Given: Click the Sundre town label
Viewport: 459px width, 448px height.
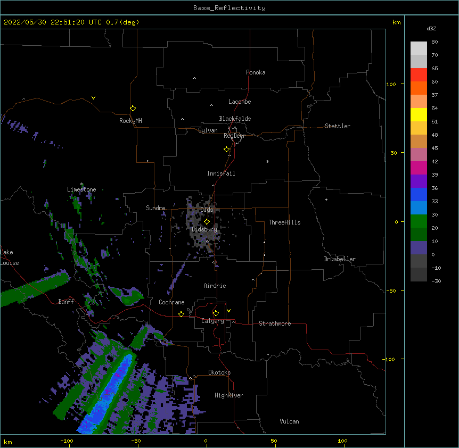Looking at the screenshot, I should point(155,208).
